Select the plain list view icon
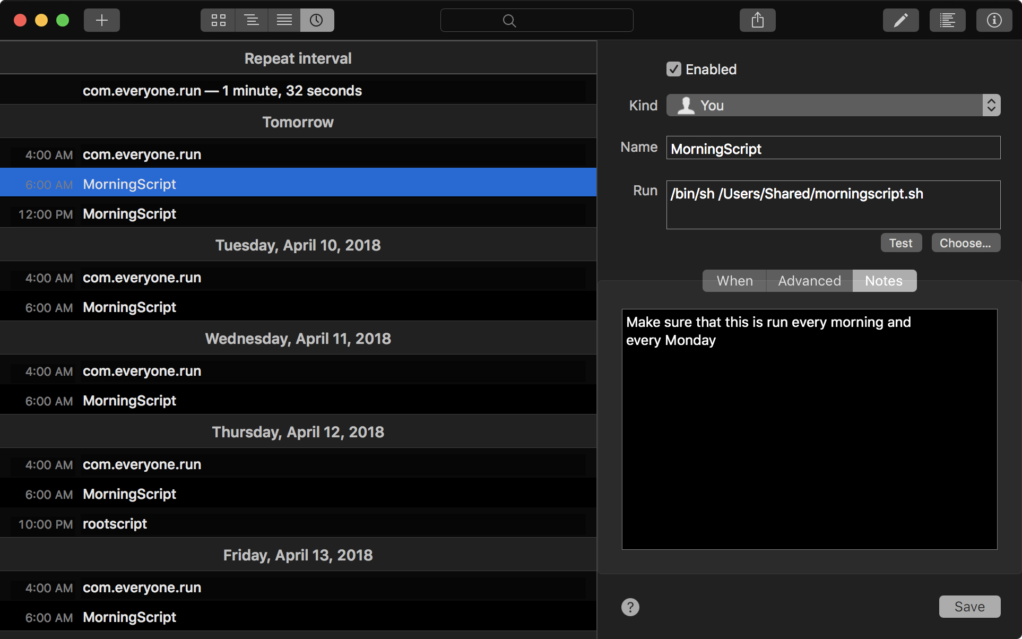Viewport: 1022px width, 639px height. pos(284,20)
